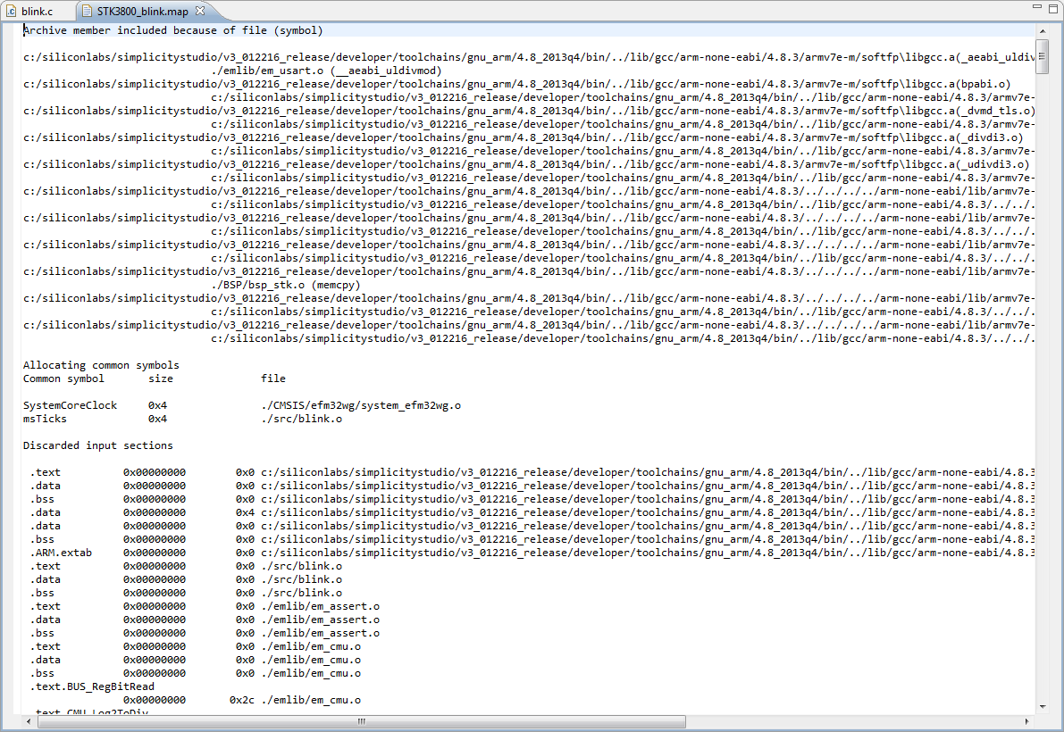Click the libgcc.a(bpabi.o) path line
Screen dimensions: 1064x732
517,84
